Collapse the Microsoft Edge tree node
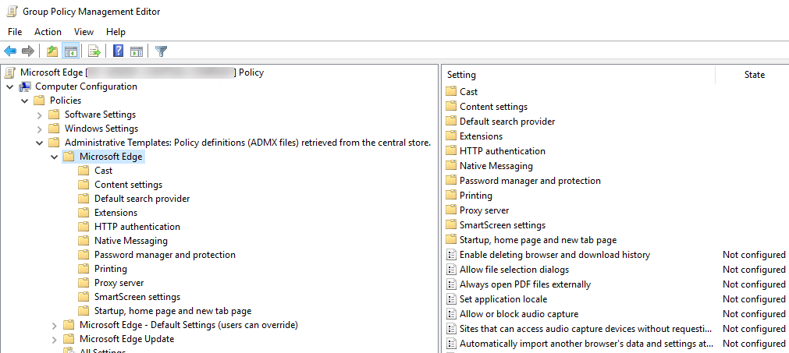This screenshot has height=353, width=789. tap(54, 157)
